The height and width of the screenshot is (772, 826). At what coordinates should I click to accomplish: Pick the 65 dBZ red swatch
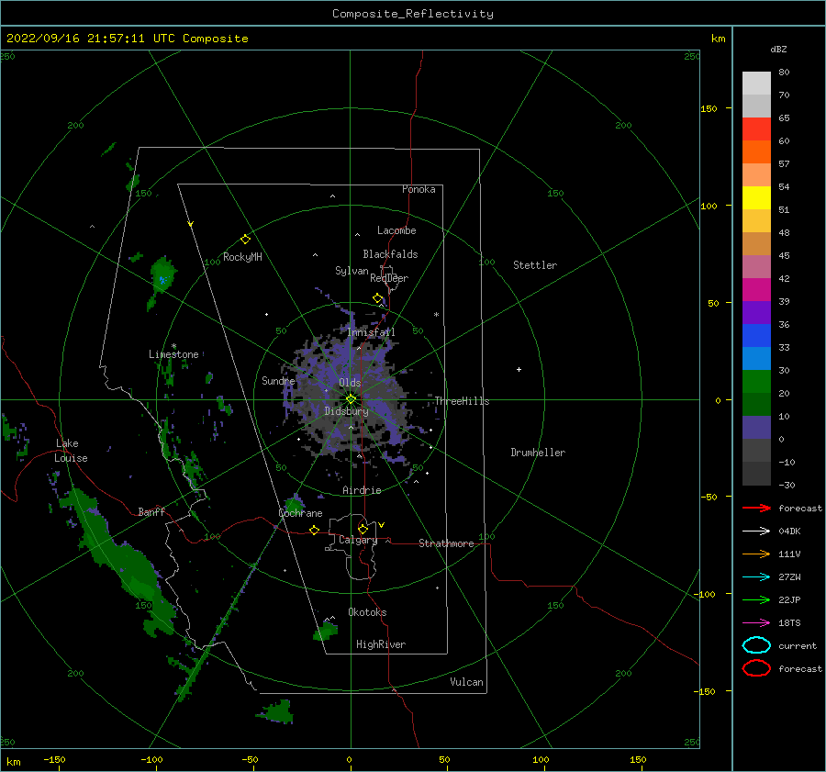tap(756, 129)
